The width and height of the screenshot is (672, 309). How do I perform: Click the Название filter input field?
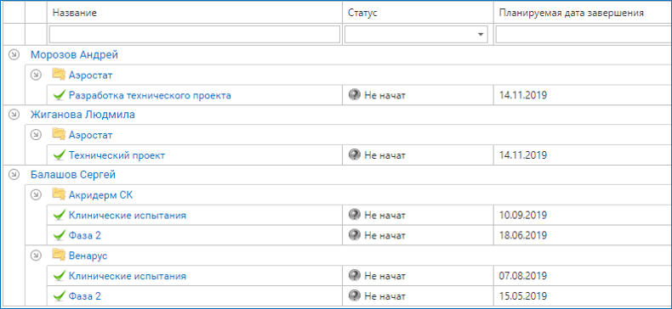(x=195, y=35)
